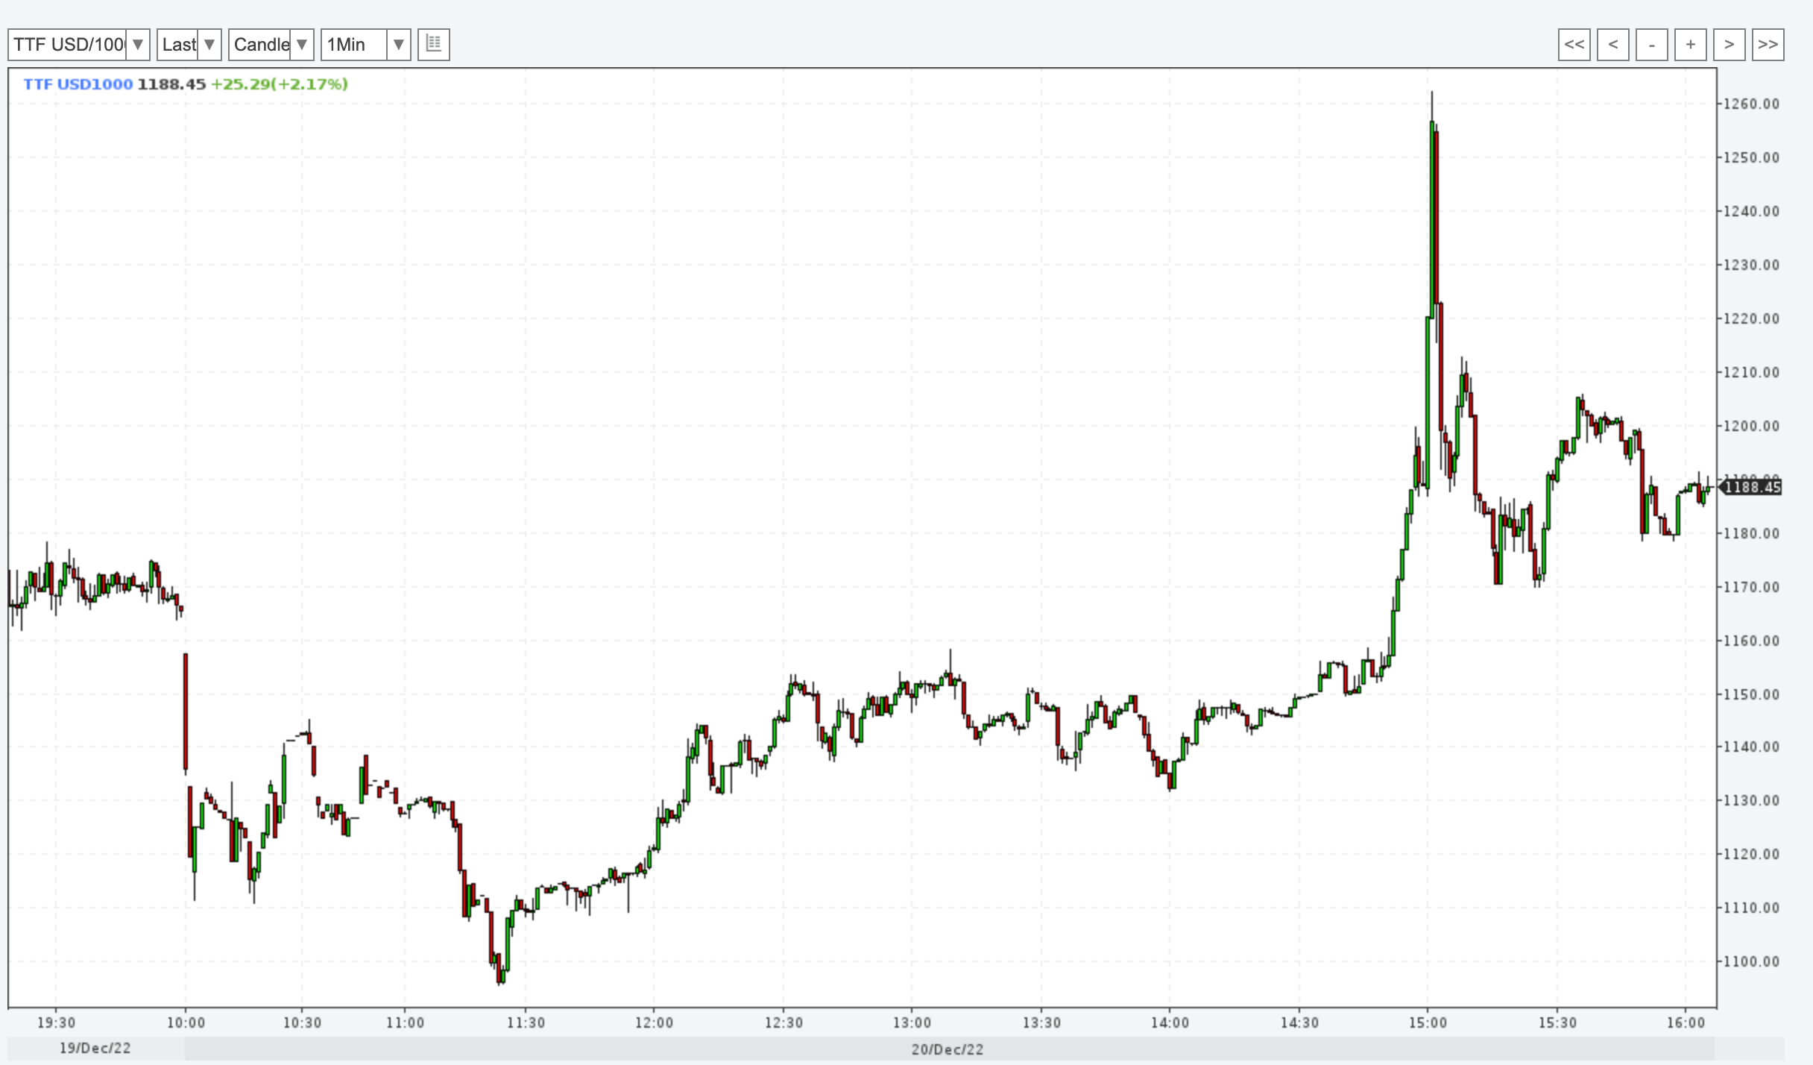Select the 20/Dec/22 date segment
Screen dimensions: 1813x1065
947,1049
